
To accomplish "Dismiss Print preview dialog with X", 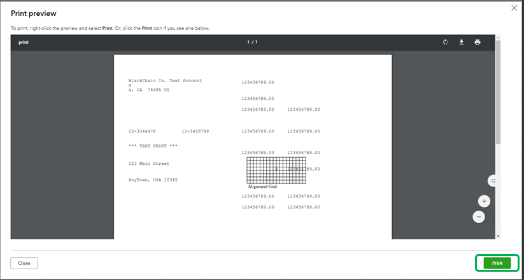I will point(514,8).
